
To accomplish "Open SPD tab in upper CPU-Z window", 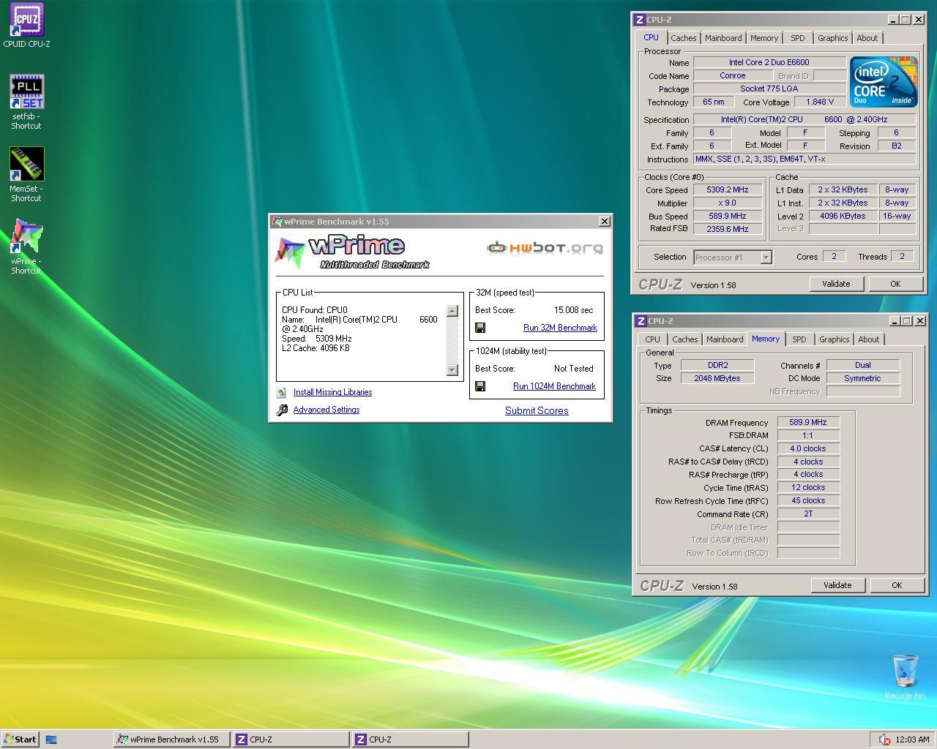I will point(798,38).
